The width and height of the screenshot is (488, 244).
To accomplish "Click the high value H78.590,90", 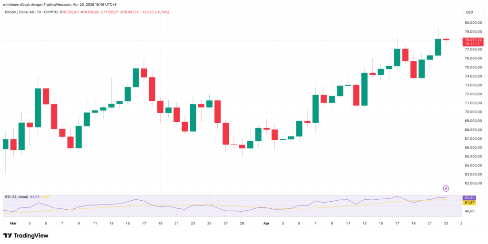I will tap(90, 12).
